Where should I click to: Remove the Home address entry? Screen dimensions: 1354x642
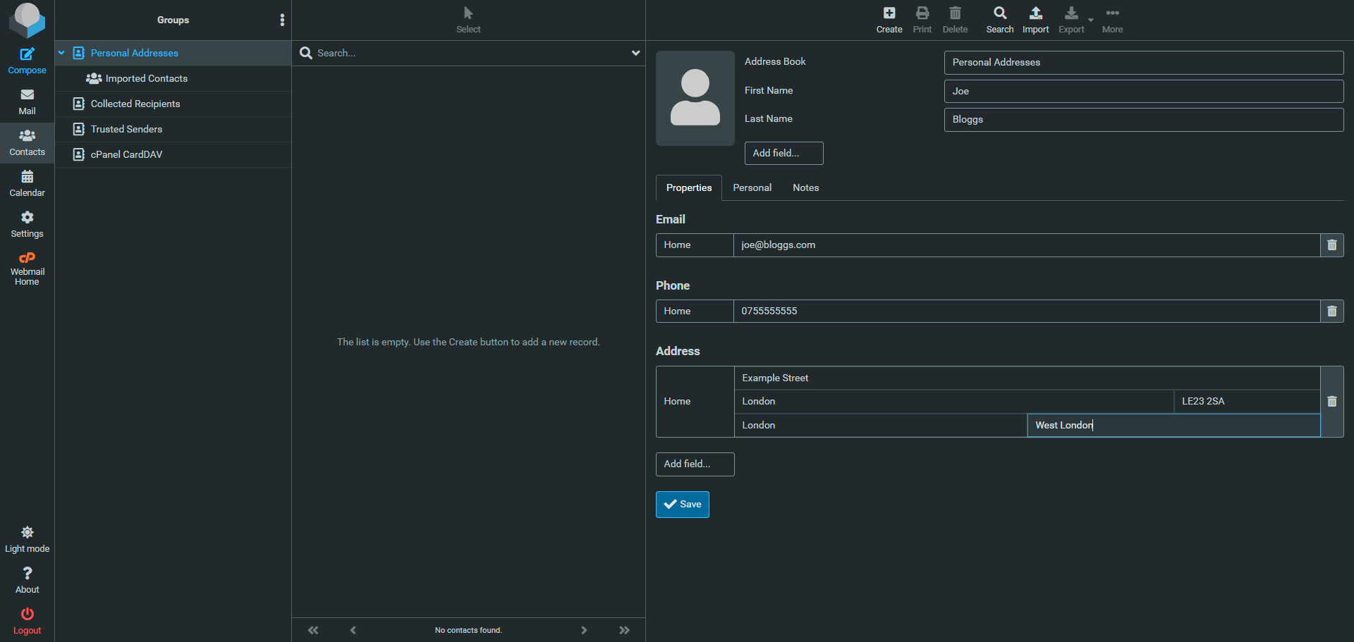(1331, 402)
